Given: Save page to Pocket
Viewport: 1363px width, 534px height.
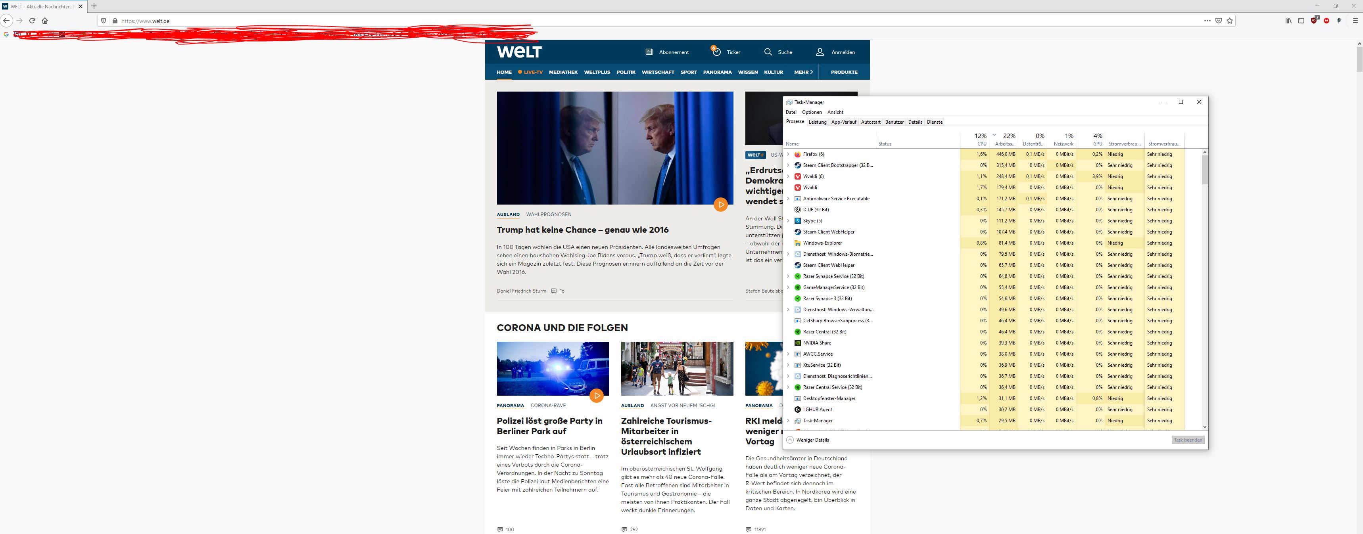Looking at the screenshot, I should click(x=1219, y=21).
